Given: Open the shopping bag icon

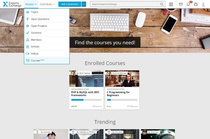Looking at the screenshot, I should [196, 4].
